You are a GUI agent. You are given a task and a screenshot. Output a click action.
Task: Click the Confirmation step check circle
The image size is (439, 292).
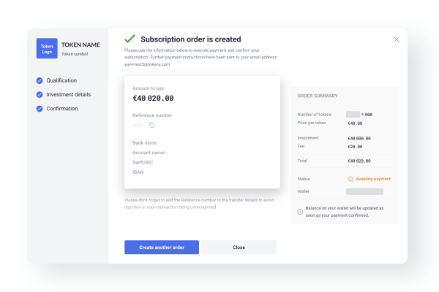pos(40,109)
